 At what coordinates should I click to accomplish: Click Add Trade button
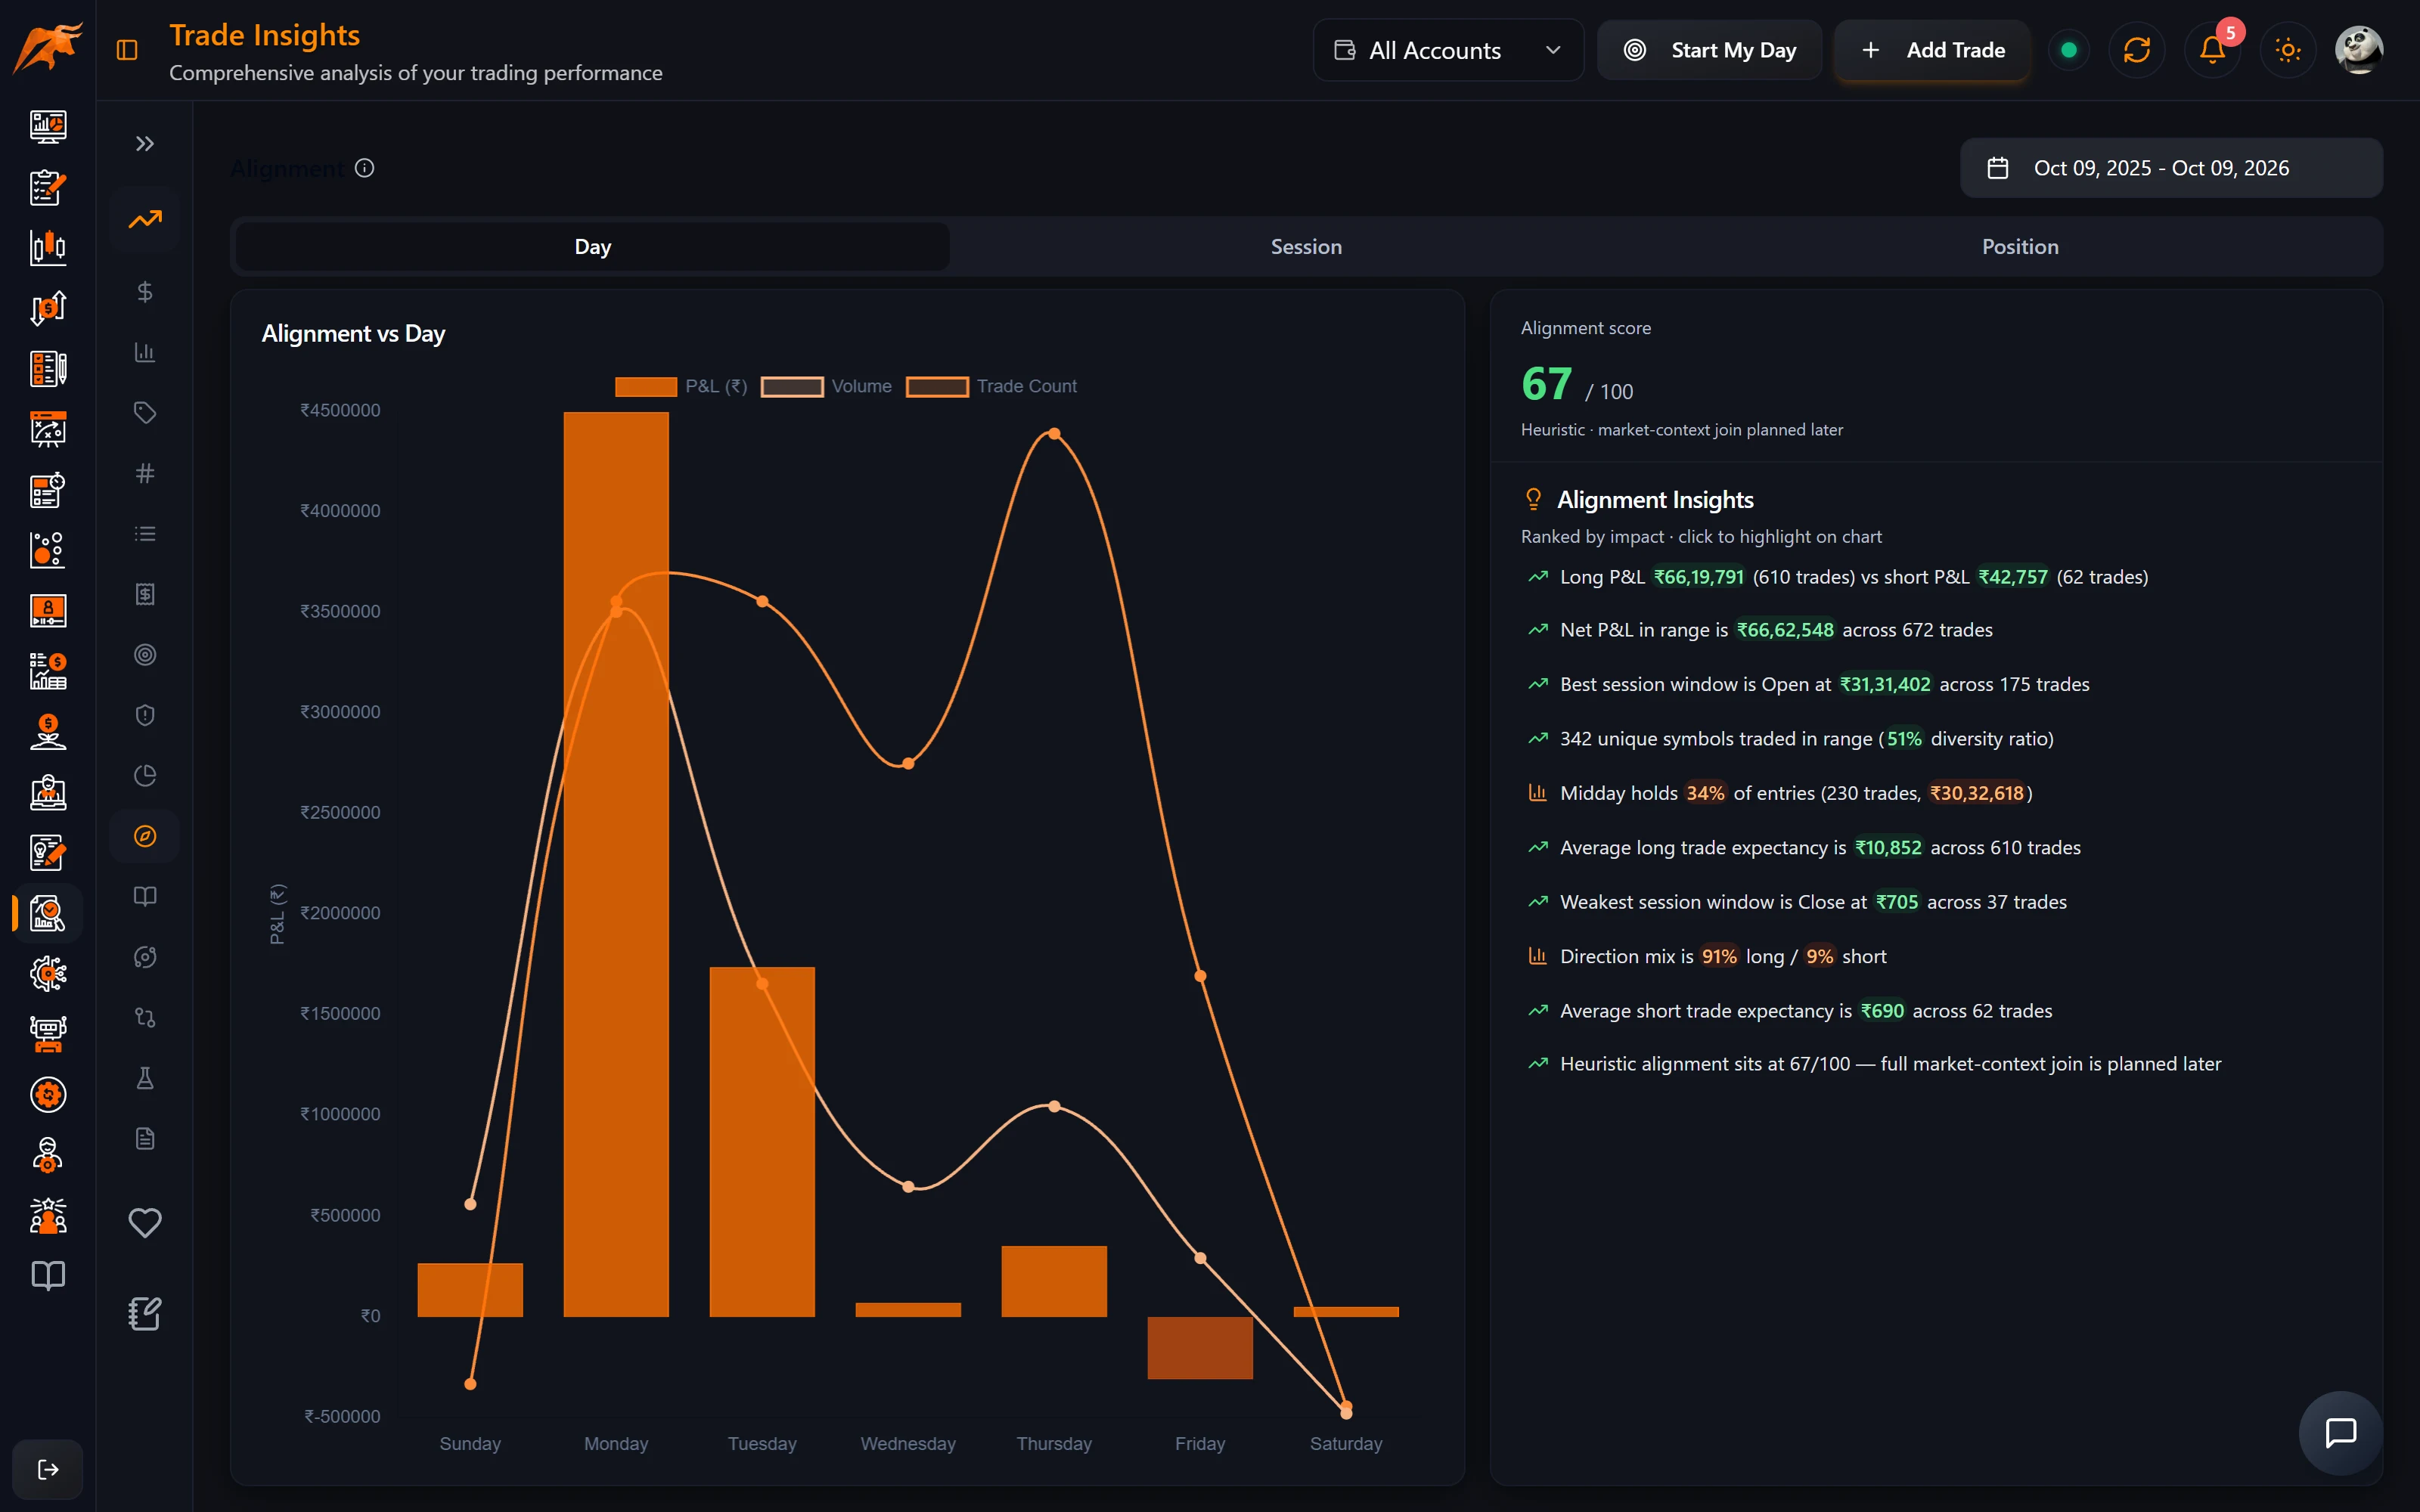pyautogui.click(x=1933, y=50)
